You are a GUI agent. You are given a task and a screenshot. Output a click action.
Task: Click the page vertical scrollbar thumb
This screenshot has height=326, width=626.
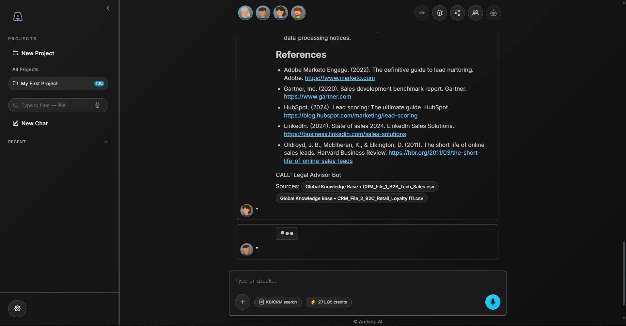coord(624,273)
